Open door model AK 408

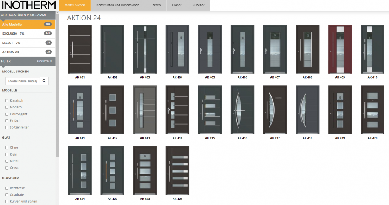pyautogui.click(x=307, y=49)
